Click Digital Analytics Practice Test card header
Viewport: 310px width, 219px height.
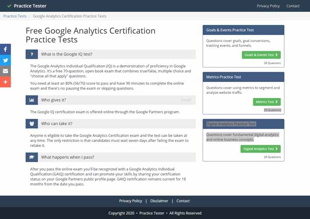pos(243,124)
